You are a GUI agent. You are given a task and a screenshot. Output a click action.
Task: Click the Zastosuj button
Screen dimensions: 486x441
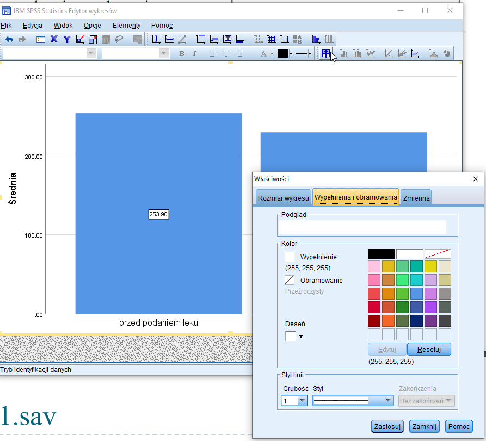[387, 427]
